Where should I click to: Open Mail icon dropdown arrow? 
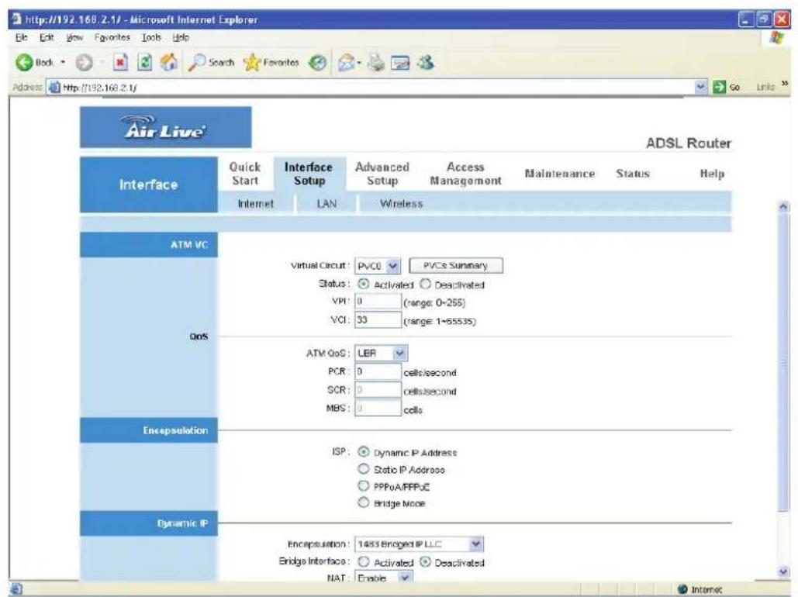coord(359,63)
